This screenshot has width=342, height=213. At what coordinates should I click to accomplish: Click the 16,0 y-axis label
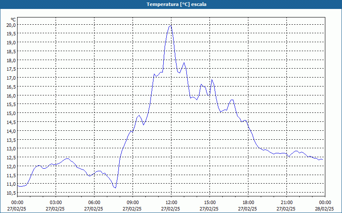(x=11, y=95)
